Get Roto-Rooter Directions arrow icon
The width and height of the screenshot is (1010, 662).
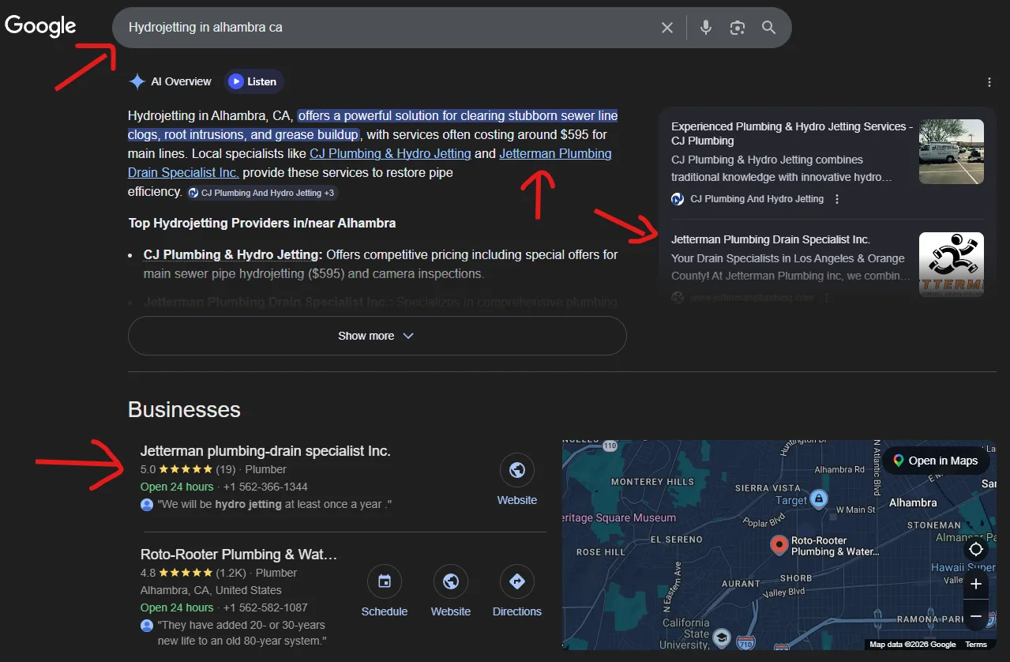tap(517, 582)
